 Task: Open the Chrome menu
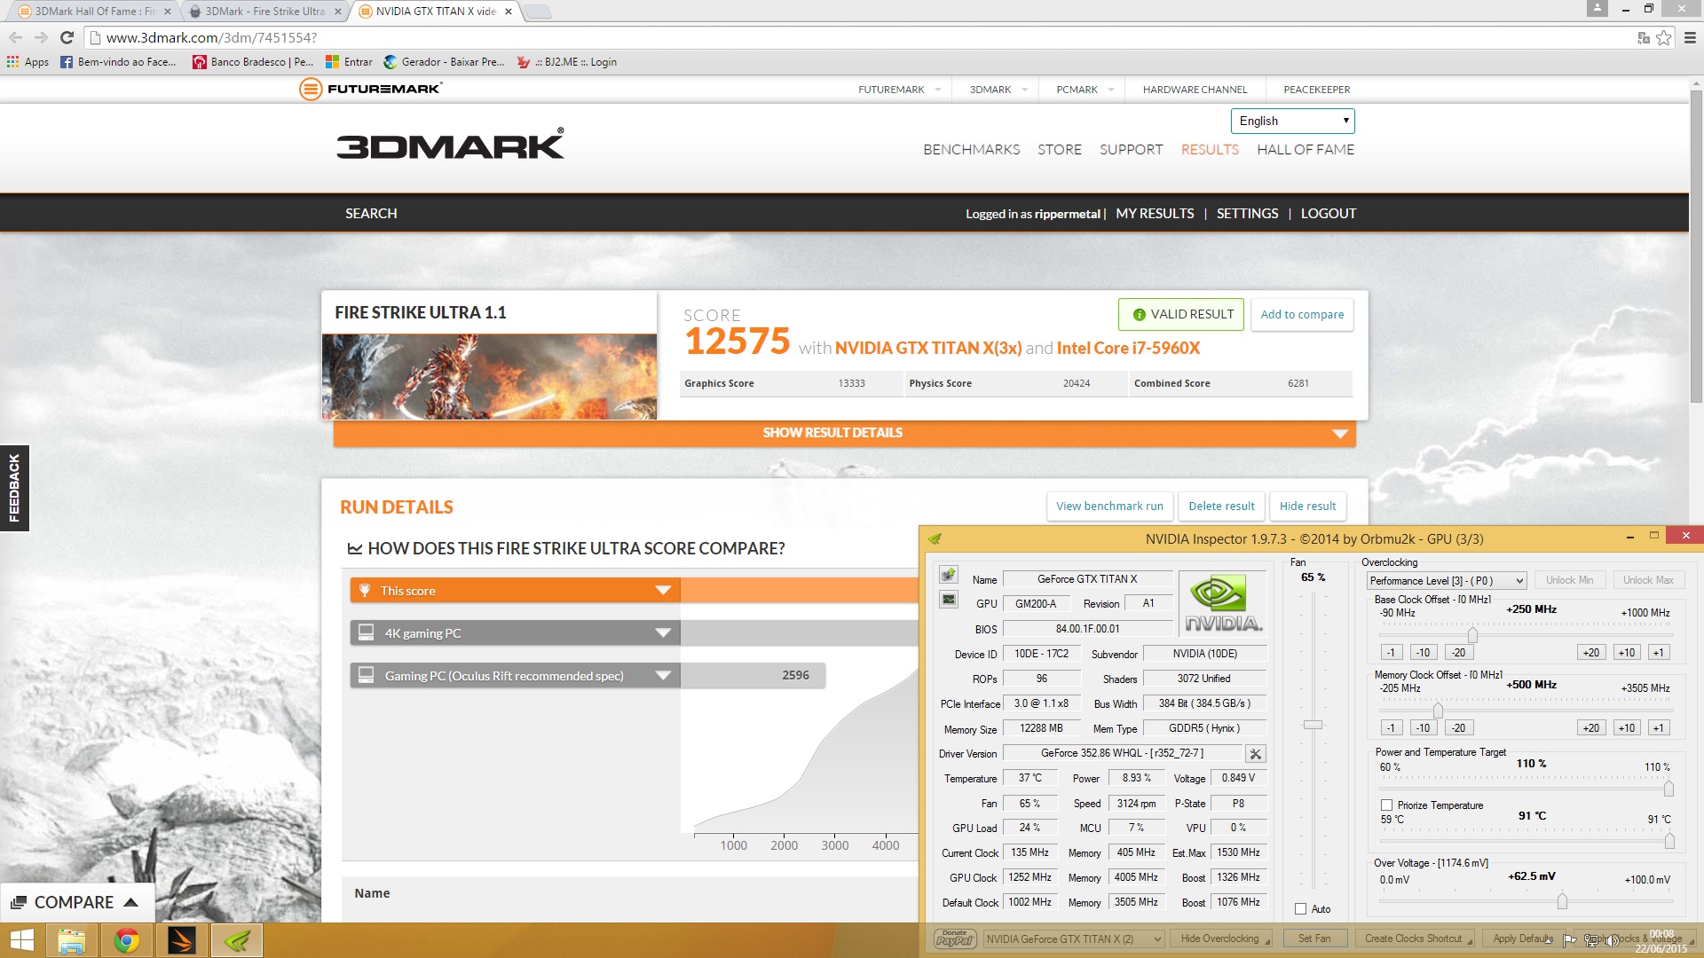click(1690, 37)
